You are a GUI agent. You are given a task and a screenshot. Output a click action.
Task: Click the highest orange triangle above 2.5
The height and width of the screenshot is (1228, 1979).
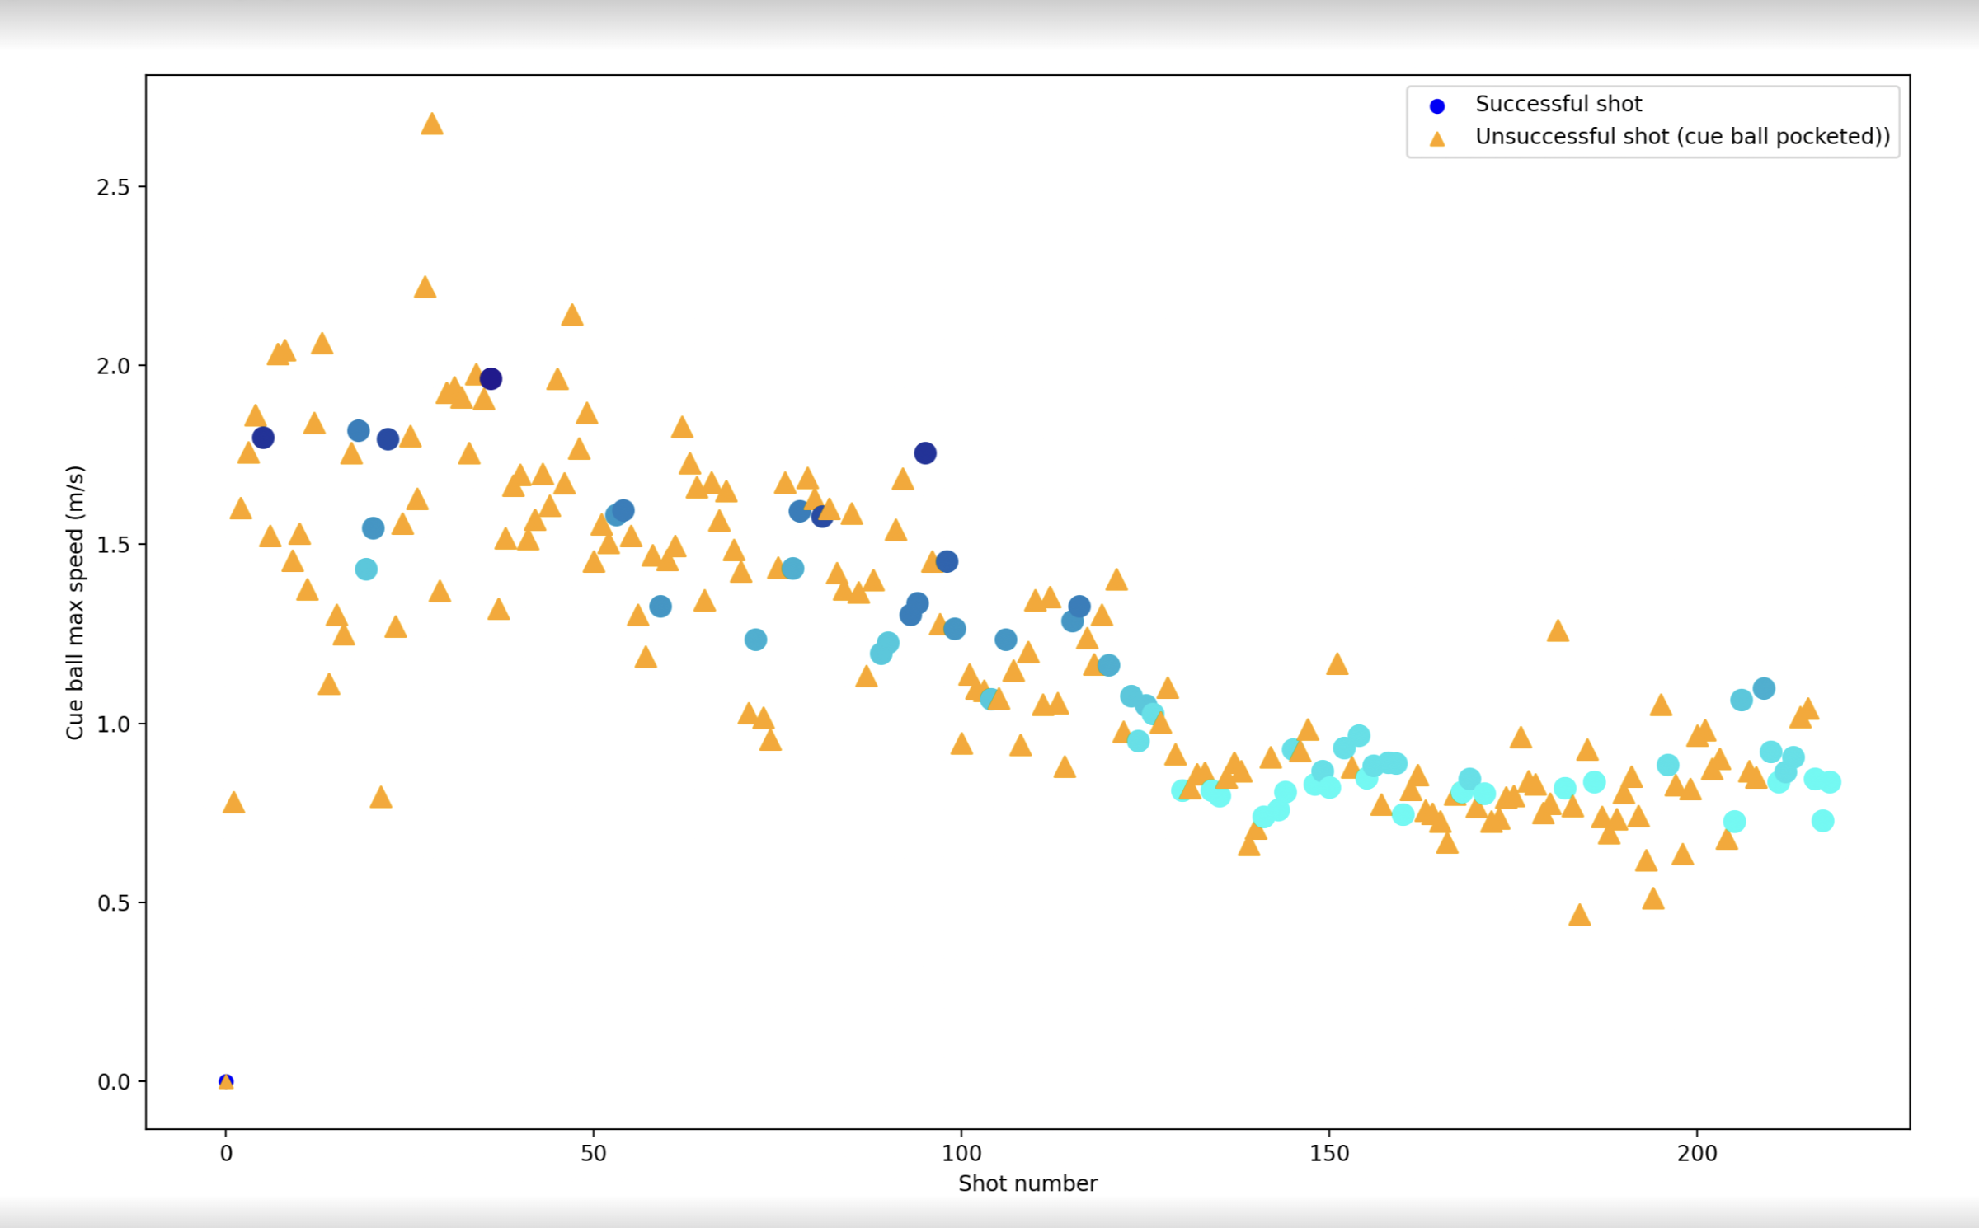[x=432, y=124]
